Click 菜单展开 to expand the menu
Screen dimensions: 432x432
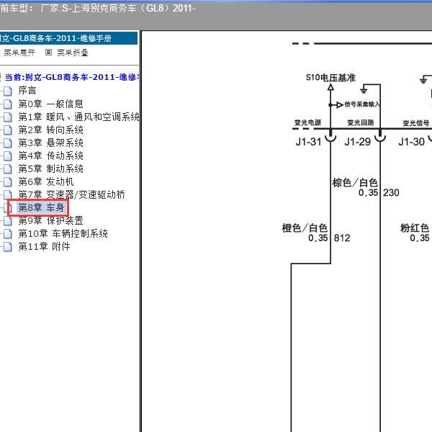point(19,53)
